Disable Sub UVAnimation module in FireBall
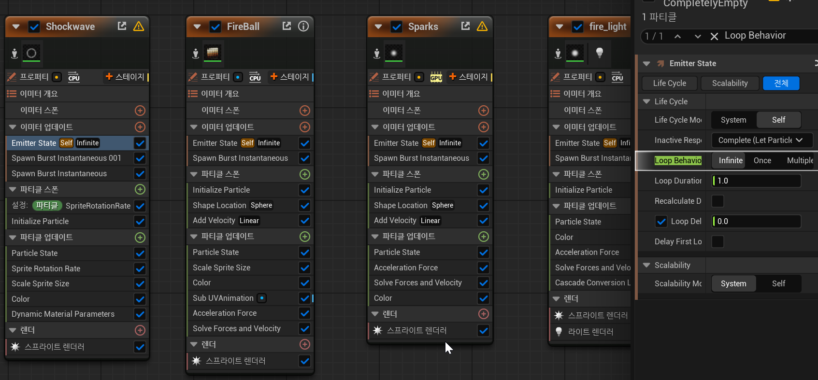This screenshot has height=380, width=818. 305,298
